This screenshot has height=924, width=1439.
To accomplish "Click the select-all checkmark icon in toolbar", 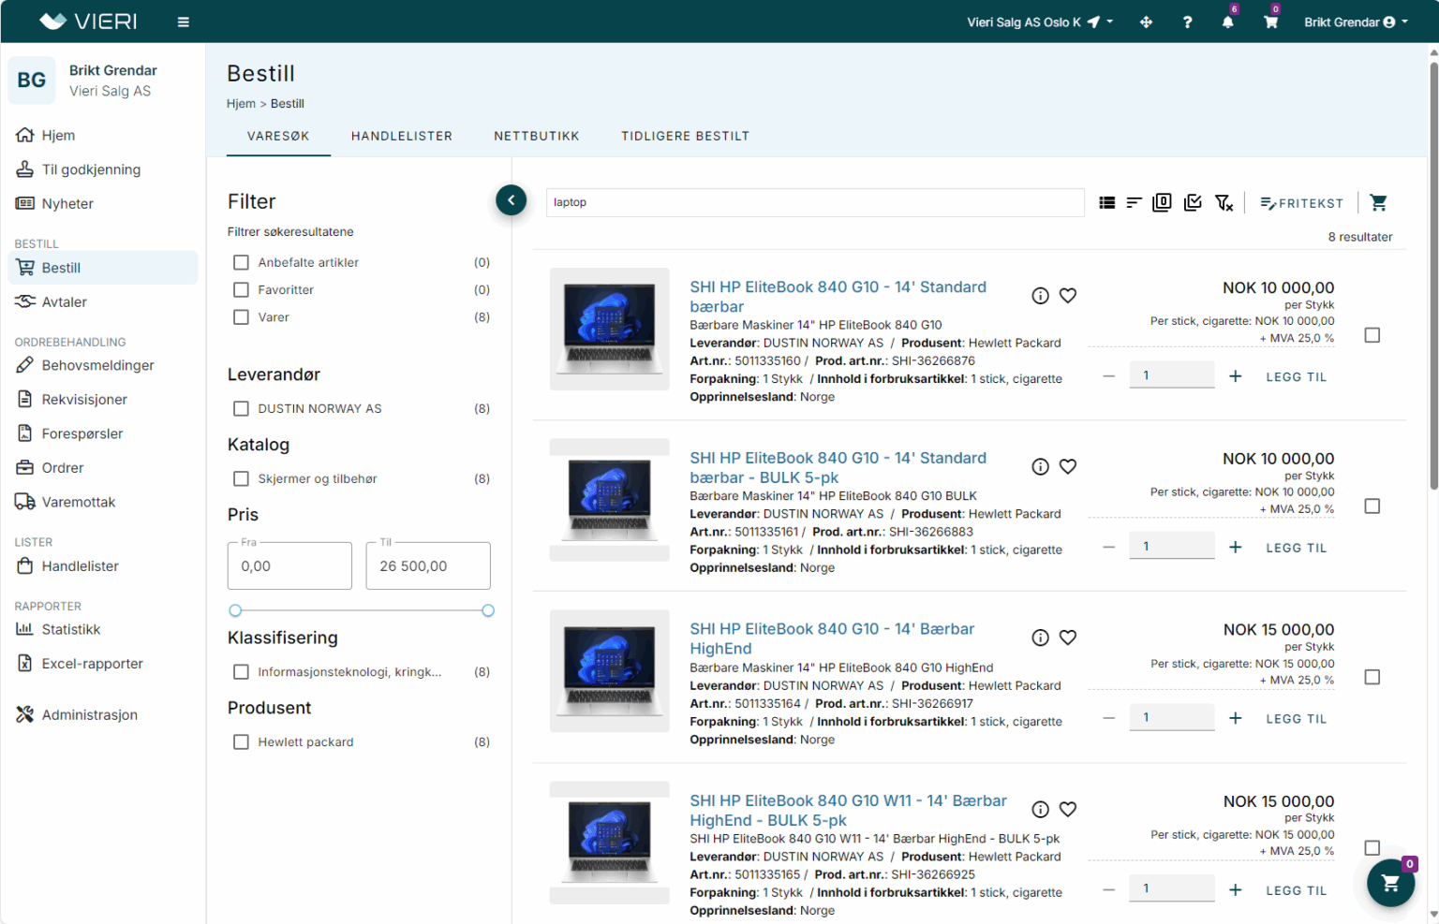I will (x=1193, y=202).
